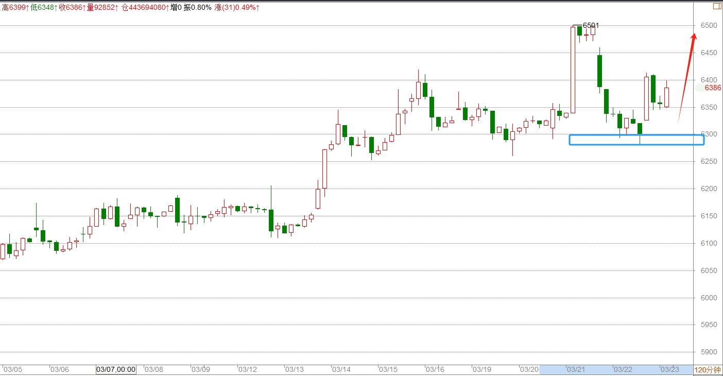Viewport: 723px width, 376px height.
Task: Click the 5900 price axis label
Action: pyautogui.click(x=709, y=352)
